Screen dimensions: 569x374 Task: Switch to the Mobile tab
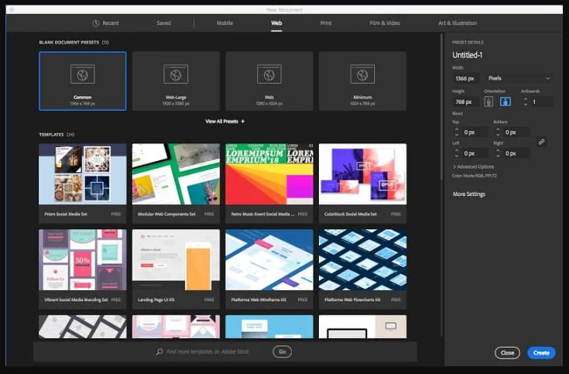pos(225,23)
